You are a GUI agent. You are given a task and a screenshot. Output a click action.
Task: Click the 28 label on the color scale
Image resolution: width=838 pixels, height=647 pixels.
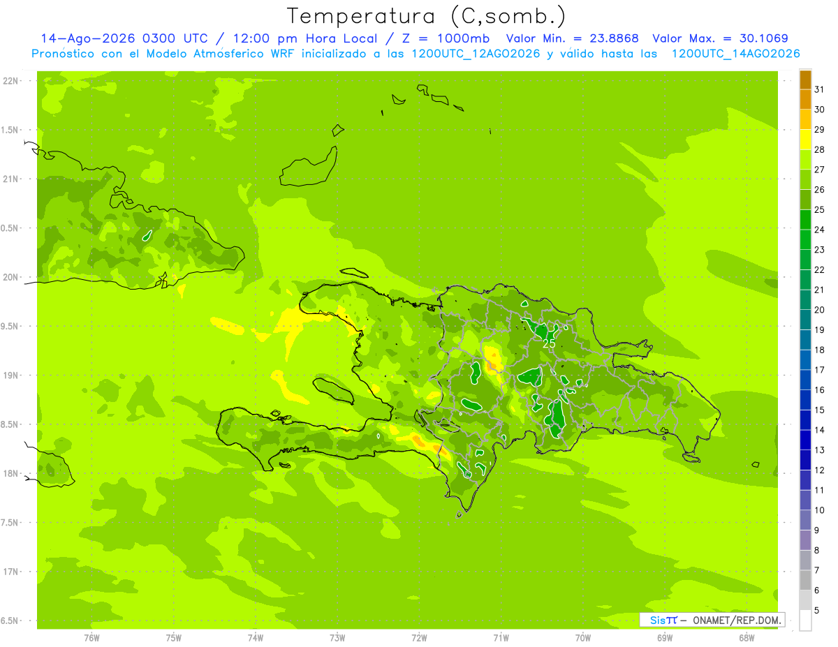tap(820, 149)
